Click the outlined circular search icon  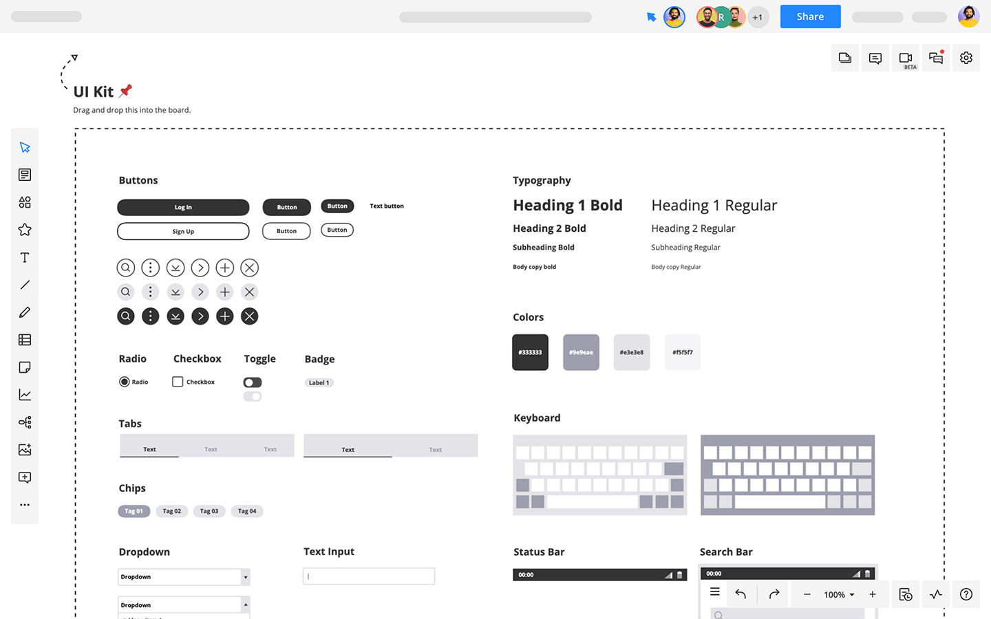126,268
